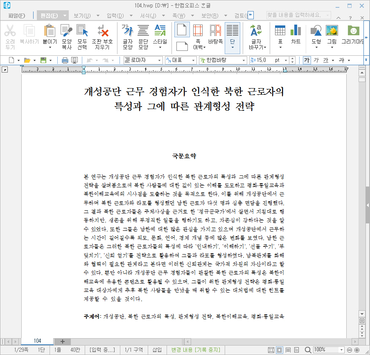Viewport: 370px width, 355px height.
Task: Click the Redo arrow icon
Action: tap(106, 60)
